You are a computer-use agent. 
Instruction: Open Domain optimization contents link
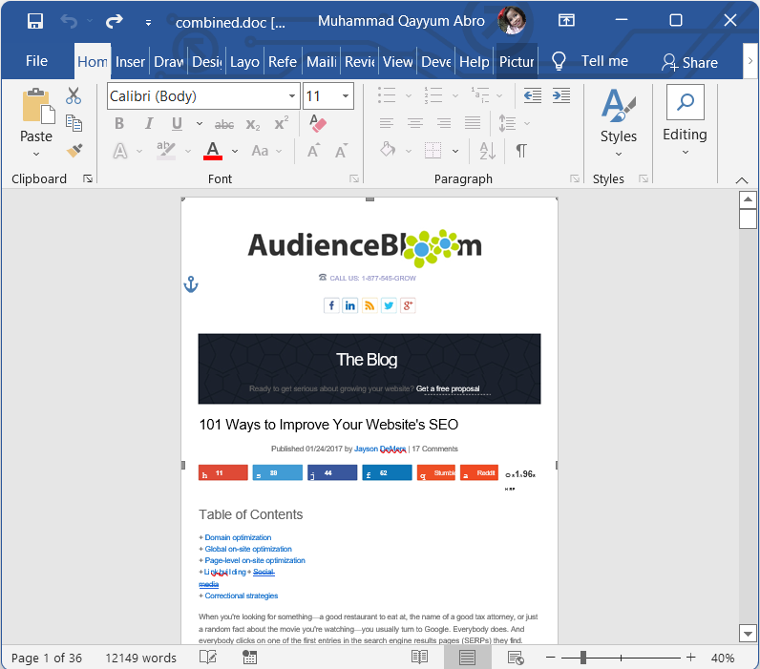click(238, 537)
